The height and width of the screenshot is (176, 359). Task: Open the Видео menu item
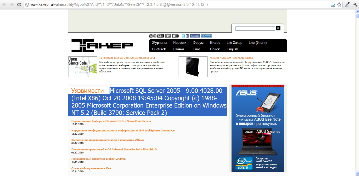pyautogui.click(x=215, y=43)
